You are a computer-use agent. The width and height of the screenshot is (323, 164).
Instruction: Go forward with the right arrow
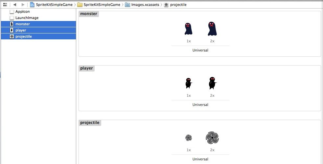tap(23, 5)
